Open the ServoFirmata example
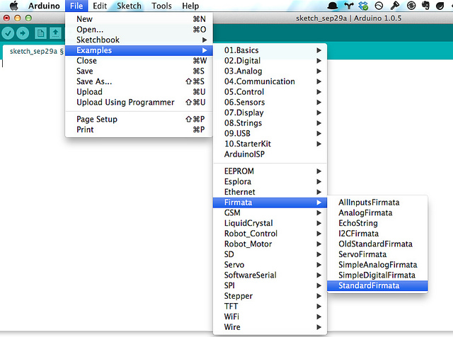Screen dimensions: 453x337 tap(377, 254)
